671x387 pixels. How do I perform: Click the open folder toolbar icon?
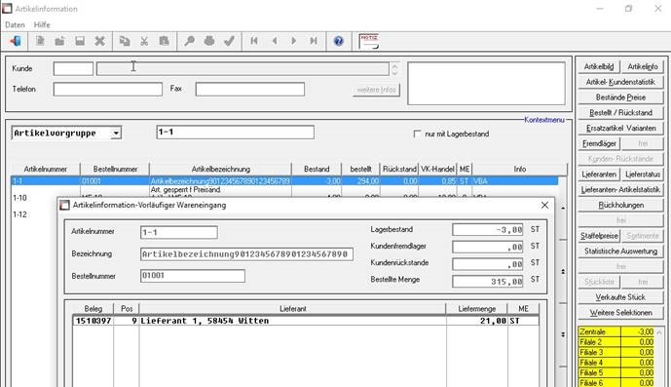(x=59, y=41)
